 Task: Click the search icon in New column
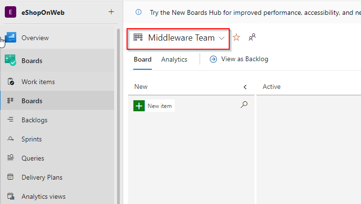point(244,105)
